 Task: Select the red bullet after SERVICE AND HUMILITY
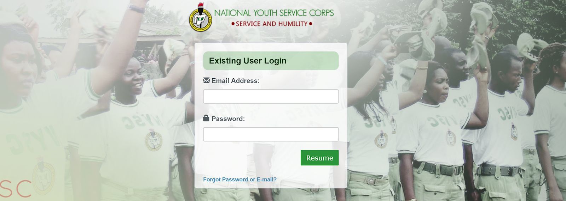(x=311, y=24)
